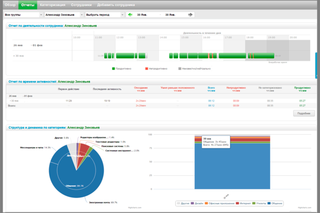The width and height of the screenshot is (320, 213).
Task: Click the Highcharts.com link under pie chart
Action: click(x=135, y=207)
